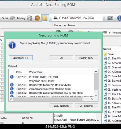Click the blue info icon in toolbar

pyautogui.click(x=119, y=18)
